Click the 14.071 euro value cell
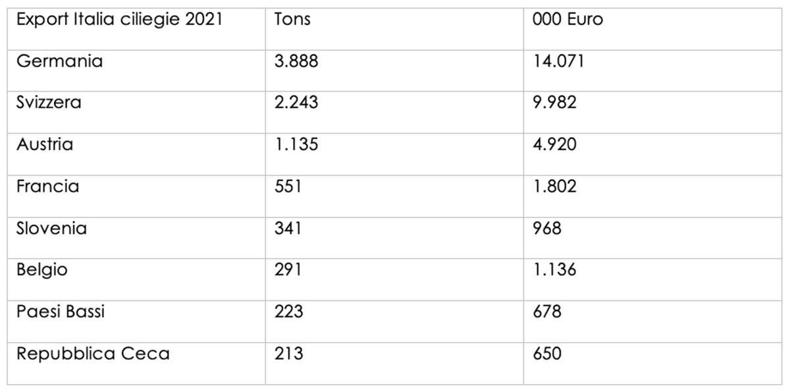This screenshot has width=790, height=392. pos(652,70)
